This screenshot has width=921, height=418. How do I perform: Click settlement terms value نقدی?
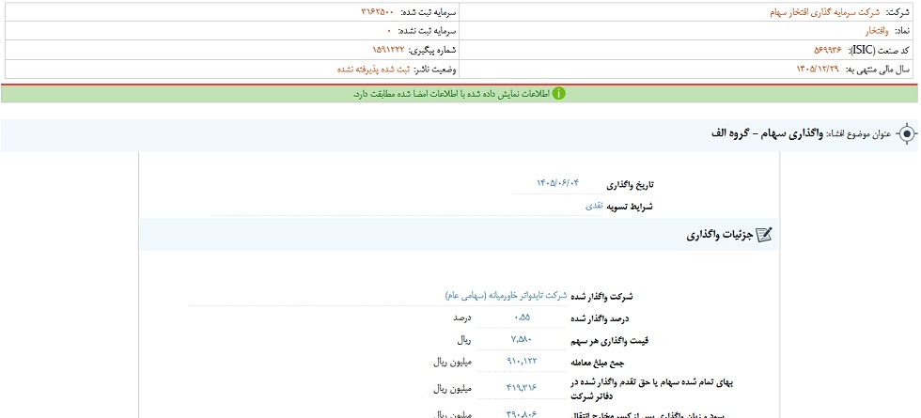point(594,207)
